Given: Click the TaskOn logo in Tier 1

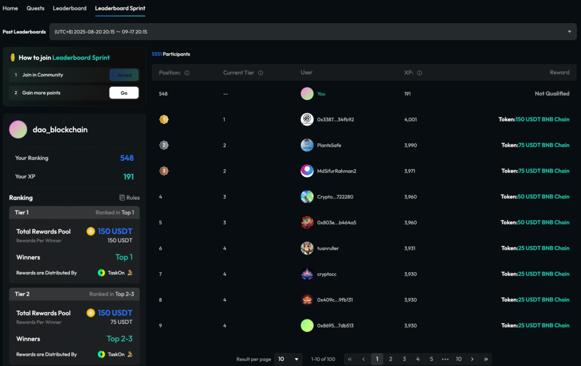Looking at the screenshot, I should point(102,273).
